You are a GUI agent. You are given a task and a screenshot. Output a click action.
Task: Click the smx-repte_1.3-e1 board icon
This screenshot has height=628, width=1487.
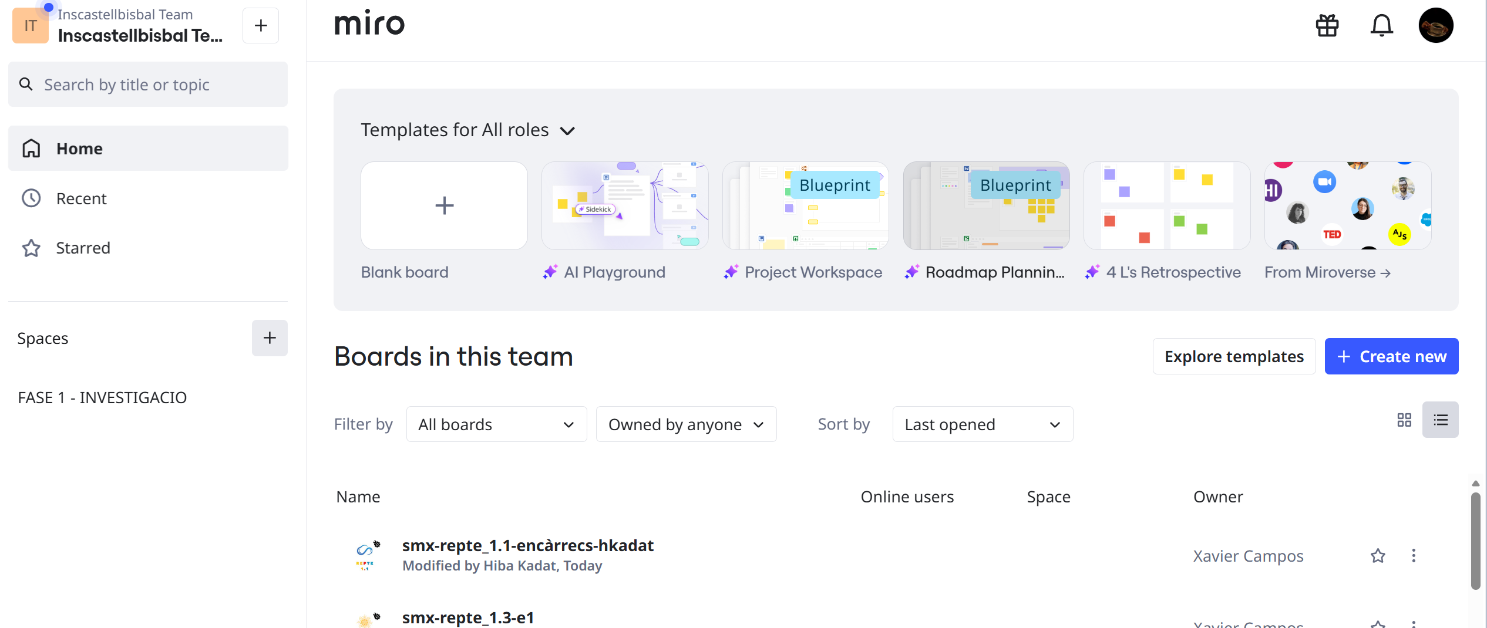tap(368, 619)
